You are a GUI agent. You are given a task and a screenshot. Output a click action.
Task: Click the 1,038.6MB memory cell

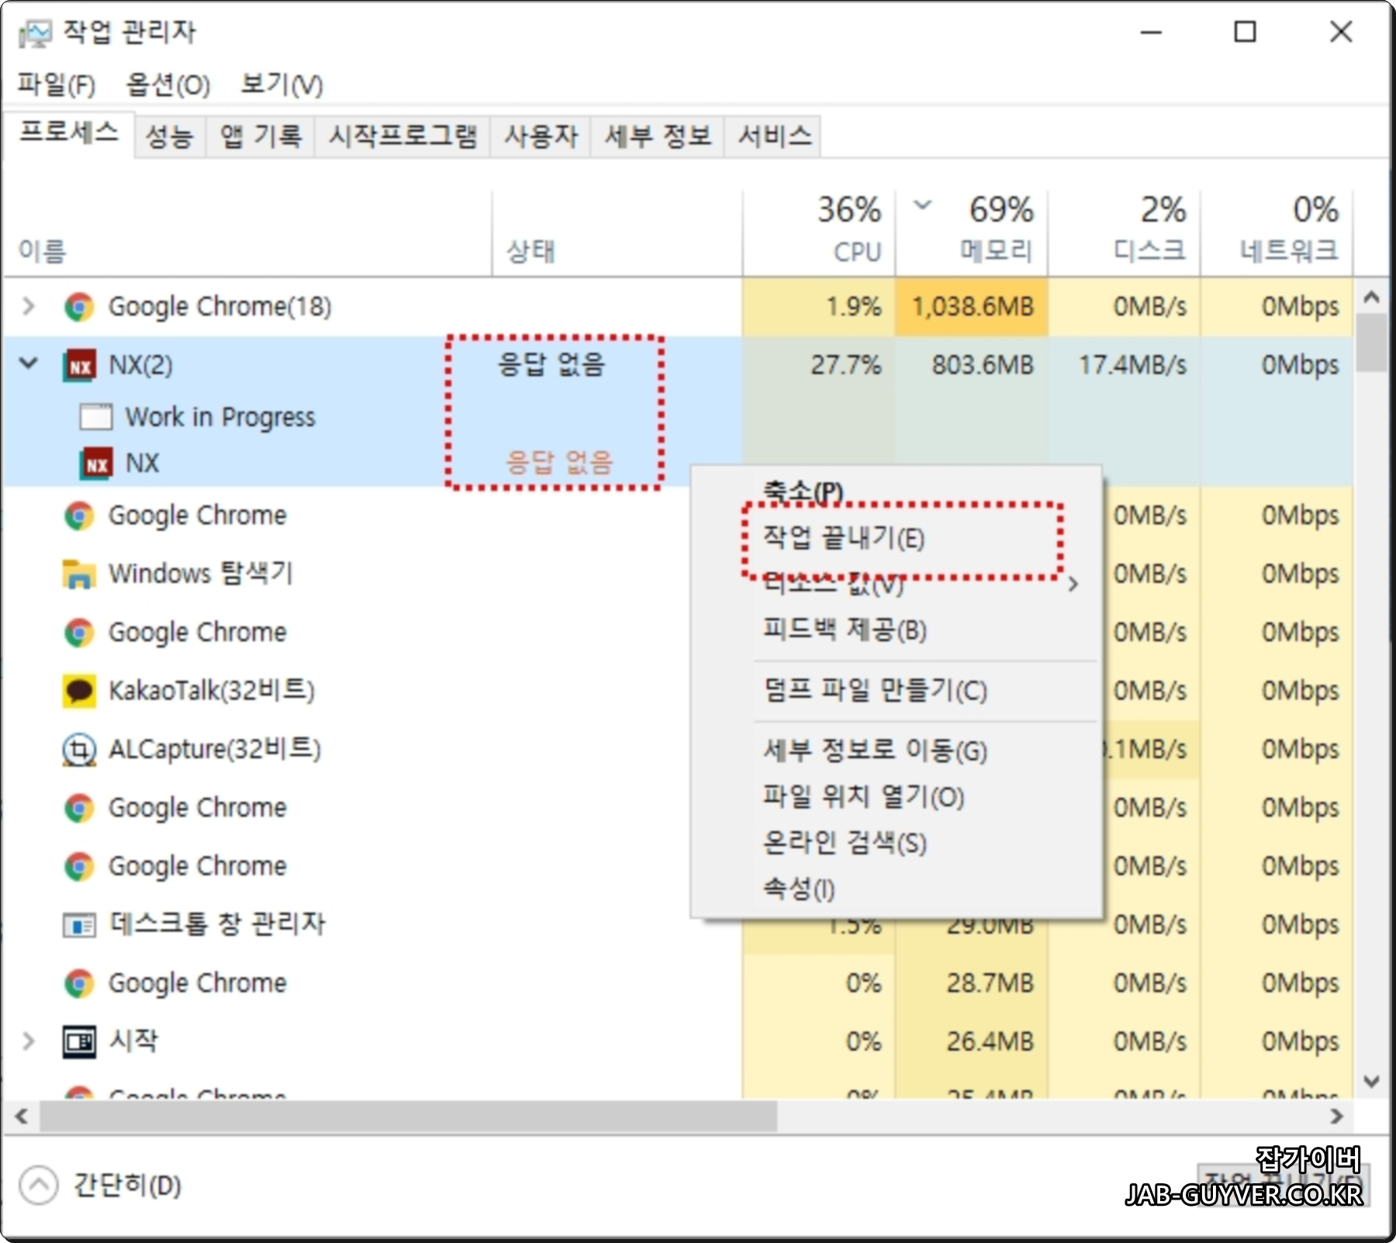pyautogui.click(x=973, y=307)
